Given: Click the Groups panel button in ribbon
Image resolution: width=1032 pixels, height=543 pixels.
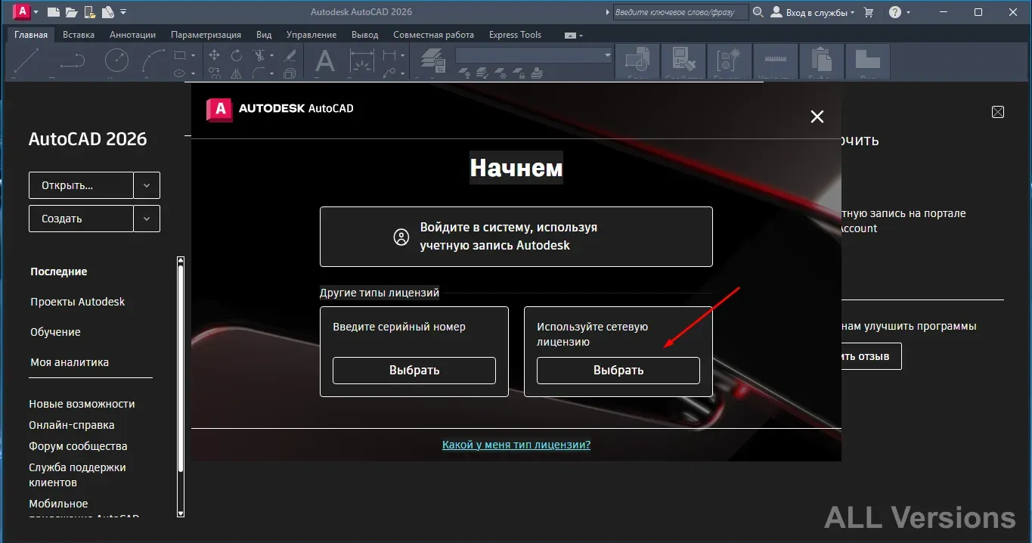Looking at the screenshot, I should pos(730,61).
